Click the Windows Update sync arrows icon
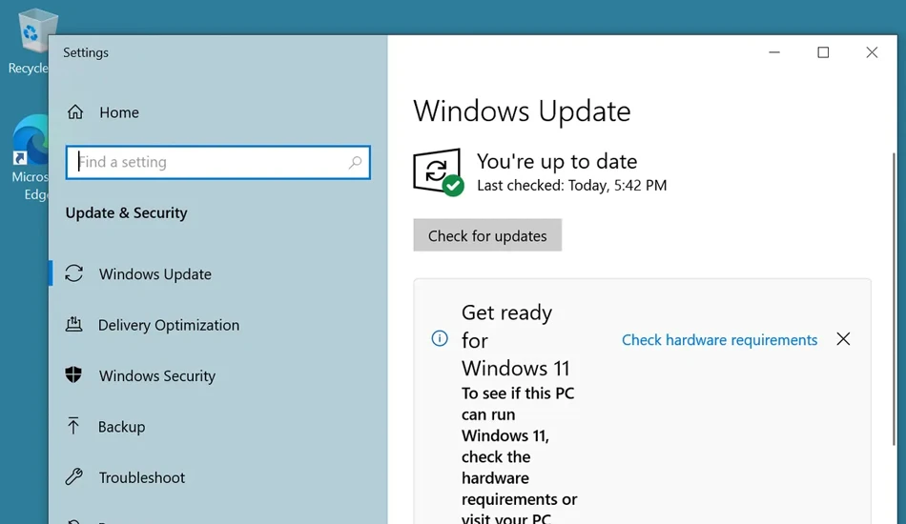The image size is (906, 524). coord(74,273)
